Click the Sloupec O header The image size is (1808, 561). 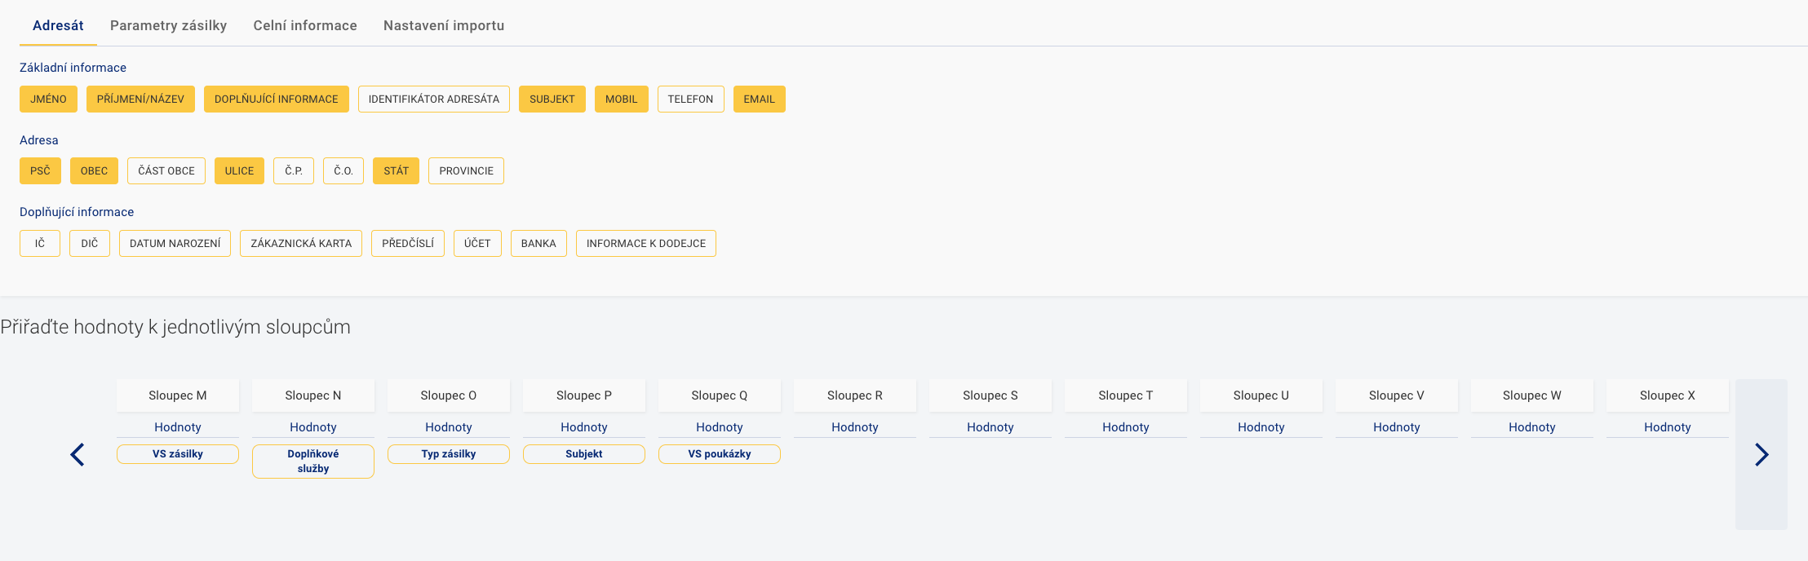point(449,395)
